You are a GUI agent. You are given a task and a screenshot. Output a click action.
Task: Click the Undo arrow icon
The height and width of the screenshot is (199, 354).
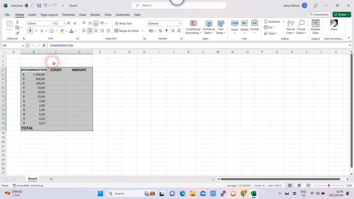(45, 6)
